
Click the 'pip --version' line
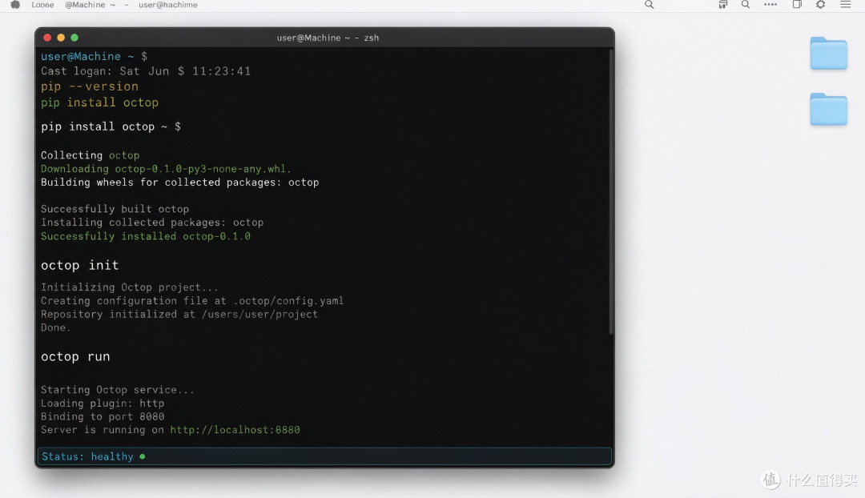(x=90, y=86)
